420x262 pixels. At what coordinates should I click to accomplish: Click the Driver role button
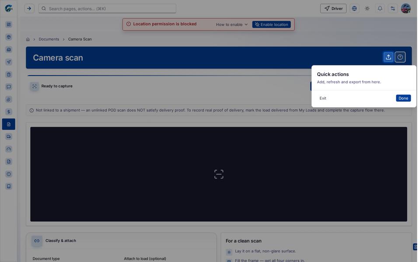[x=333, y=9]
